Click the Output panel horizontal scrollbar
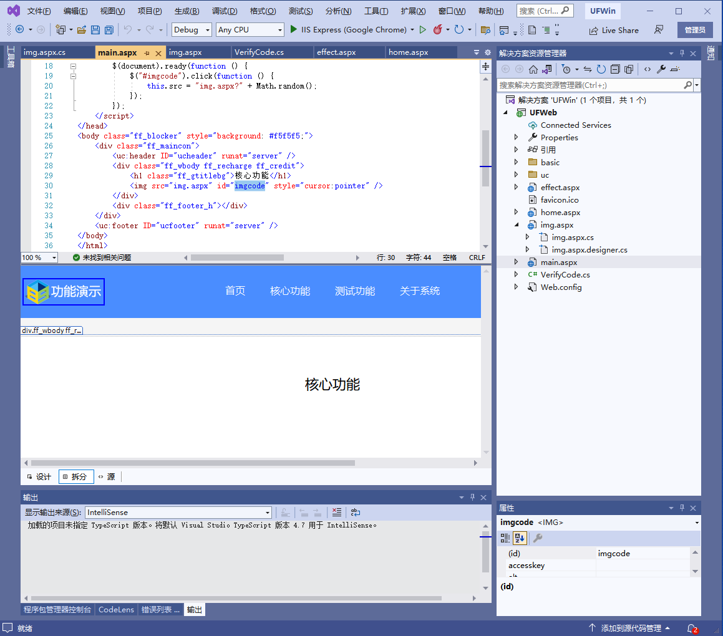This screenshot has height=636, width=723. [x=236, y=598]
